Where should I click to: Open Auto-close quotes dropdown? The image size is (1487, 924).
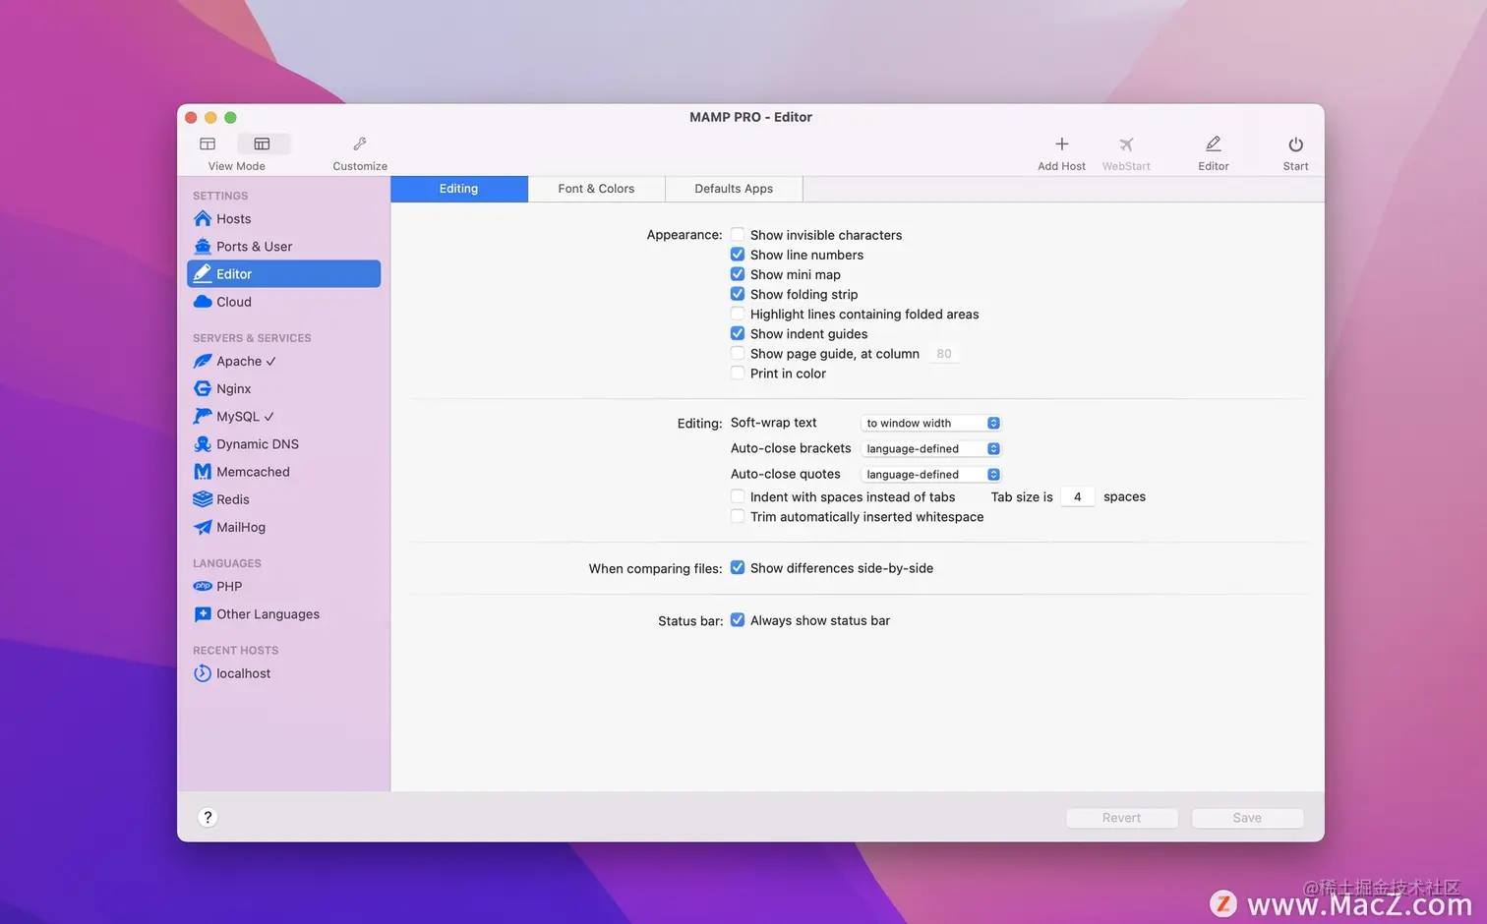point(931,474)
